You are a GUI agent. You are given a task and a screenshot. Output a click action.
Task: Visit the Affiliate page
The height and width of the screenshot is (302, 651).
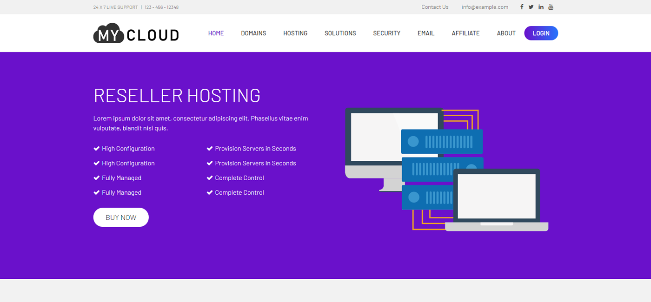tap(465, 33)
